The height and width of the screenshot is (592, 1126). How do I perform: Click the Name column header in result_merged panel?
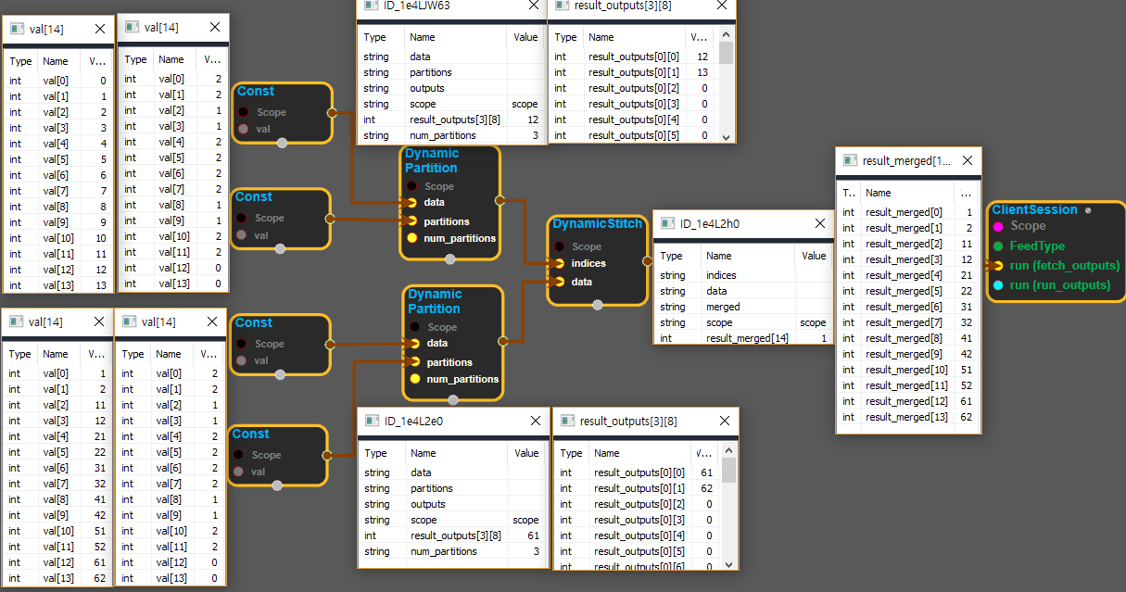point(879,193)
